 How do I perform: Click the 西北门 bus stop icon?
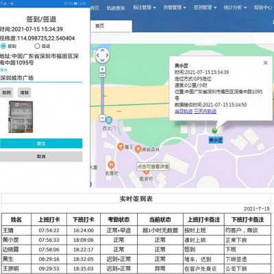pos(109,119)
